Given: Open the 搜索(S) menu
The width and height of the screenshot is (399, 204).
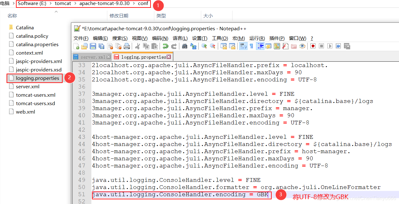Looking at the screenshot, I should [x=120, y=38].
